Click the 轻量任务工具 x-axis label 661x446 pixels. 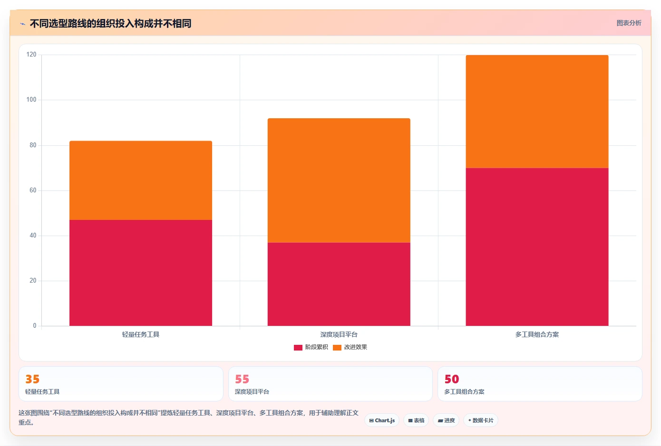(x=141, y=334)
